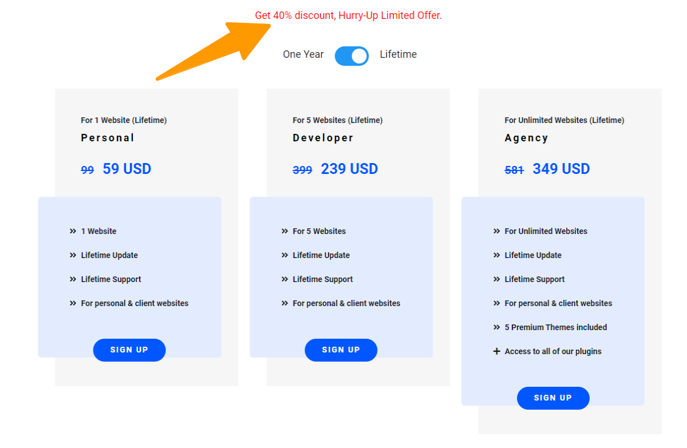Toggle the One Year / Lifetime switch
Image resolution: width=687 pixels, height=448 pixels.
(352, 55)
